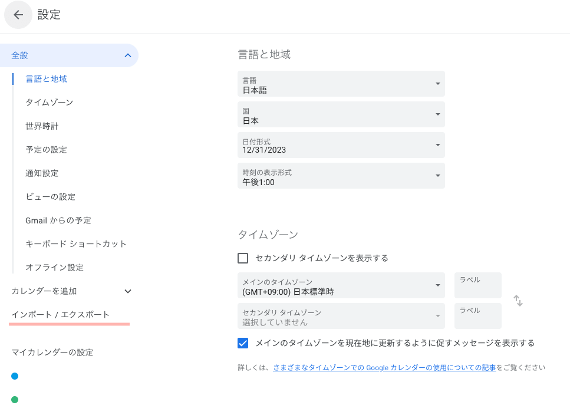570x415 pixels.
Task: Click the green calendar color dot
Action: (x=15, y=400)
